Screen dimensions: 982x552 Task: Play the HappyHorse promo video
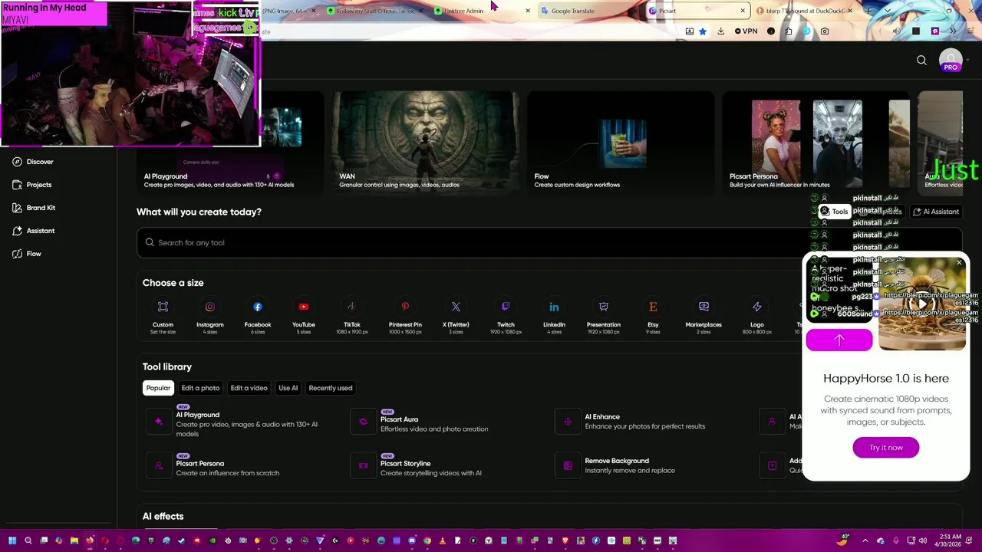(x=922, y=303)
